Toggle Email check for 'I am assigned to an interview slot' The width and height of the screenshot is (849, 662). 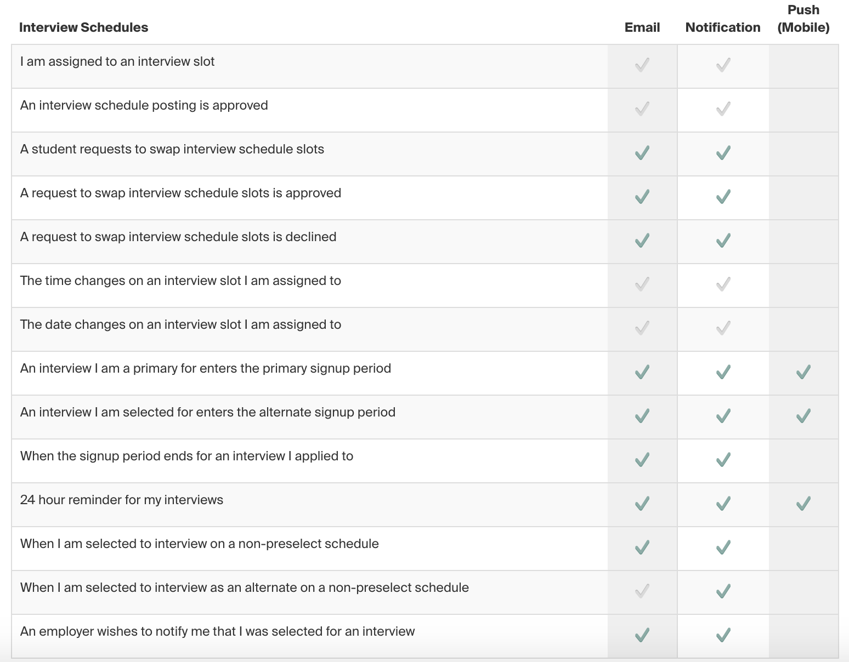click(642, 65)
